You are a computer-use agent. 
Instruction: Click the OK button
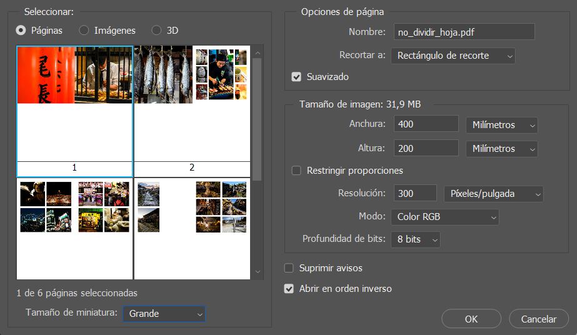[x=471, y=319]
